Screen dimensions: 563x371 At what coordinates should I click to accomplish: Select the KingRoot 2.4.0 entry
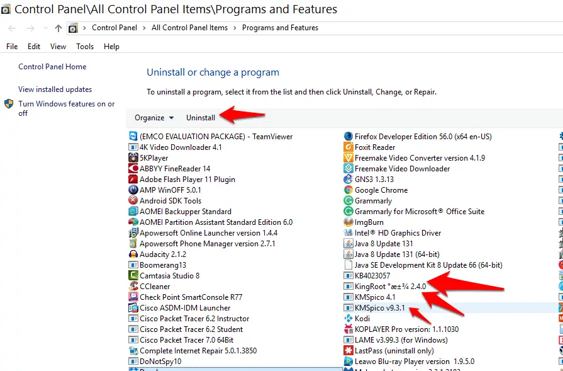[x=390, y=287]
